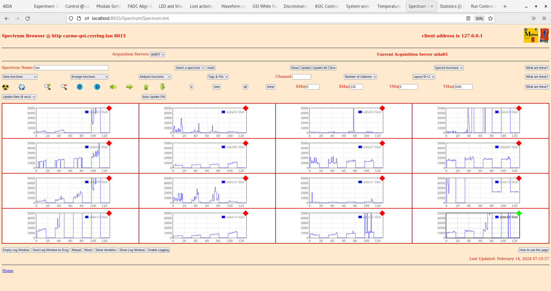Click the Auto Update ON toggle
This screenshot has width=551, height=291.
(154, 97)
